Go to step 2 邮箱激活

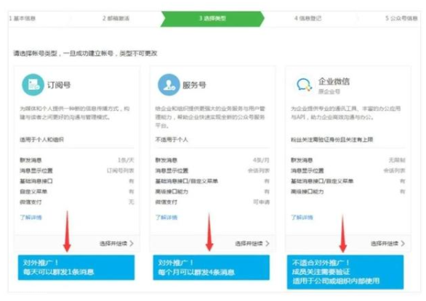coord(116,18)
